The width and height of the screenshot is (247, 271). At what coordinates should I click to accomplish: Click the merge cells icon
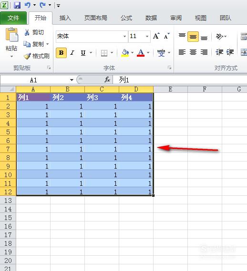(x=244, y=52)
